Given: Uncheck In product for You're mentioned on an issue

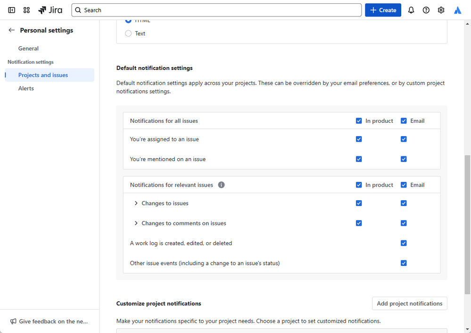Looking at the screenshot, I should point(359,159).
